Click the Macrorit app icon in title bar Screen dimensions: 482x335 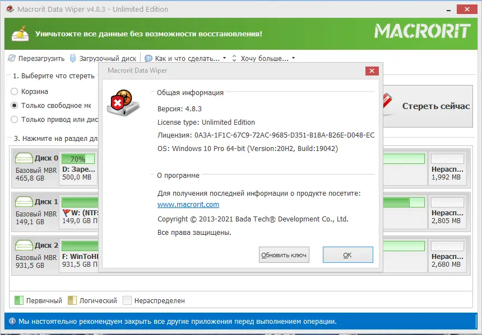pyautogui.click(x=10, y=9)
